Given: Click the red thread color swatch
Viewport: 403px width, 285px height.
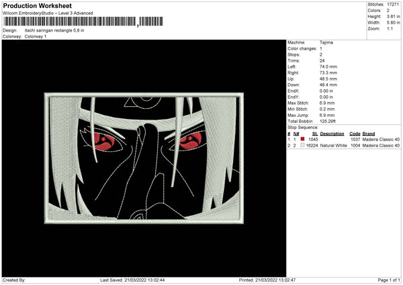Looking at the screenshot, I should (x=302, y=139).
